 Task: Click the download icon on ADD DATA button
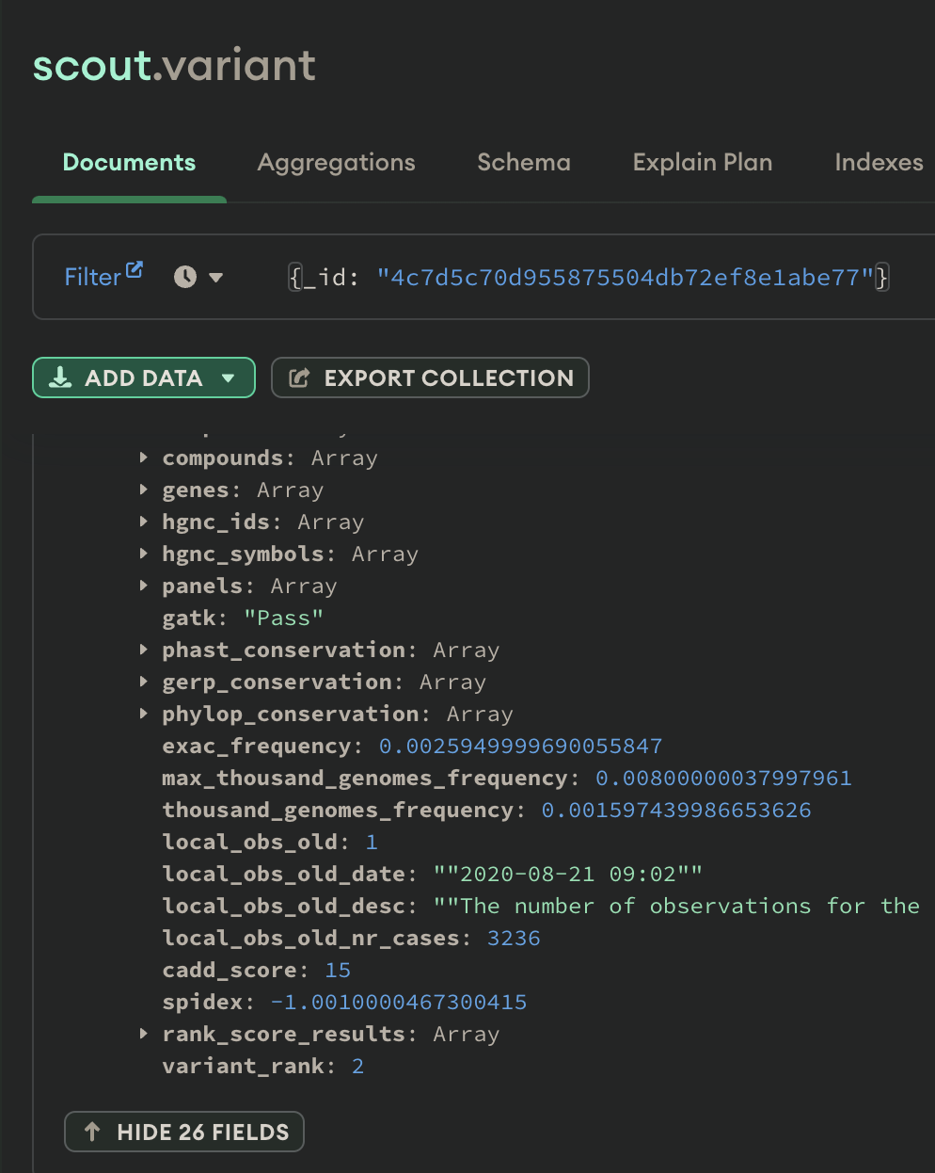click(x=59, y=378)
